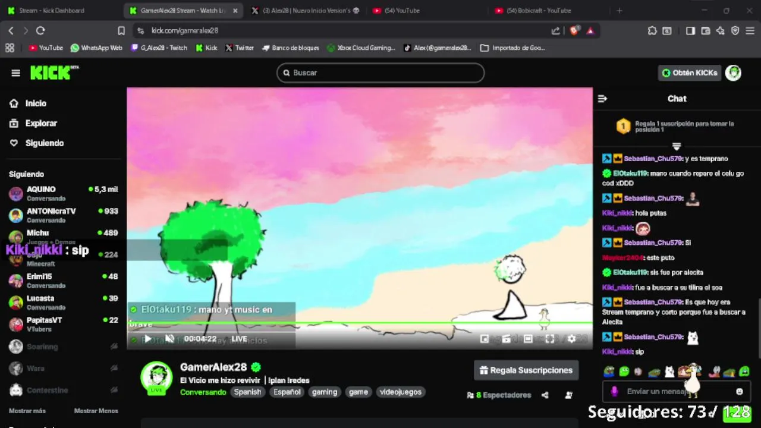Open browser extensions puzzle icon

coord(652,30)
